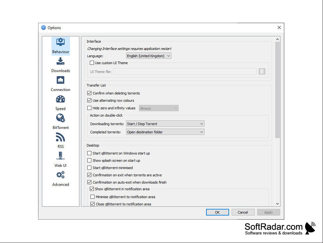Screen dimensions: 323x243
Task: Click the "Action on double-click" heading
Action: (x=106, y=115)
